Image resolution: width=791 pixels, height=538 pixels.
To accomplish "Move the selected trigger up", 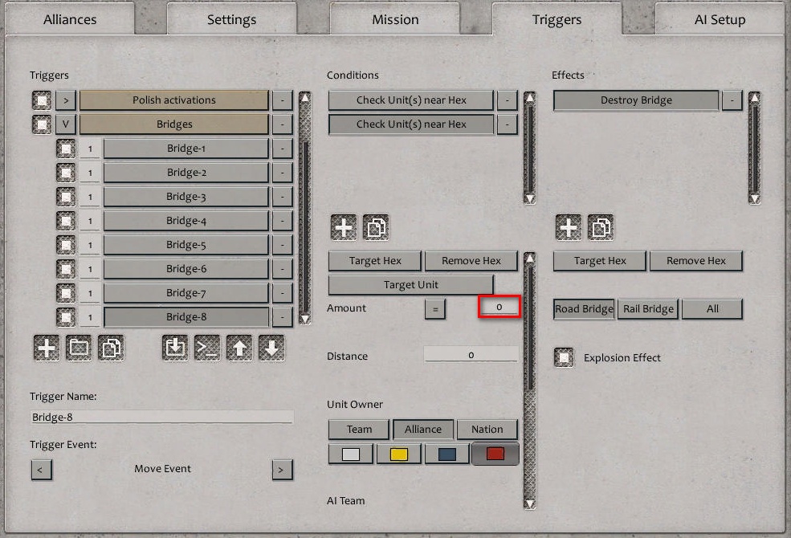I will (x=239, y=348).
